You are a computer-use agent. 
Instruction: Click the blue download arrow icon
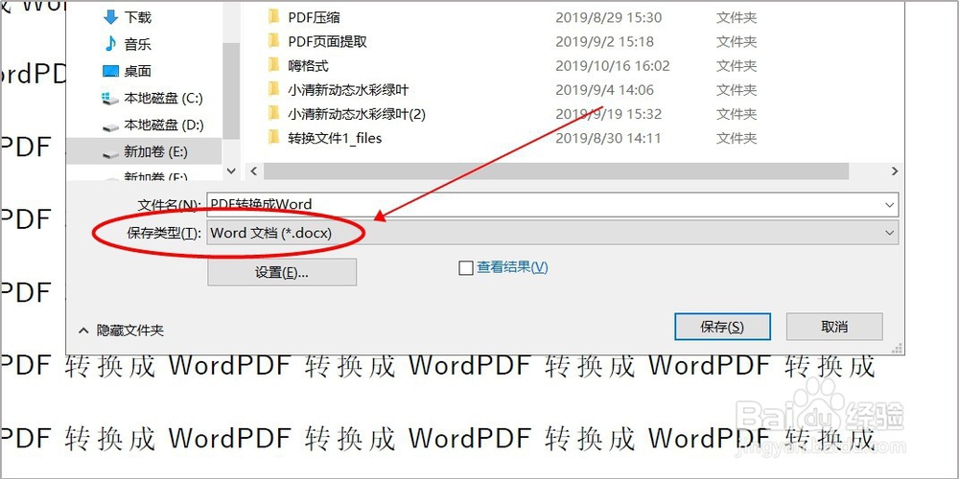[110, 17]
